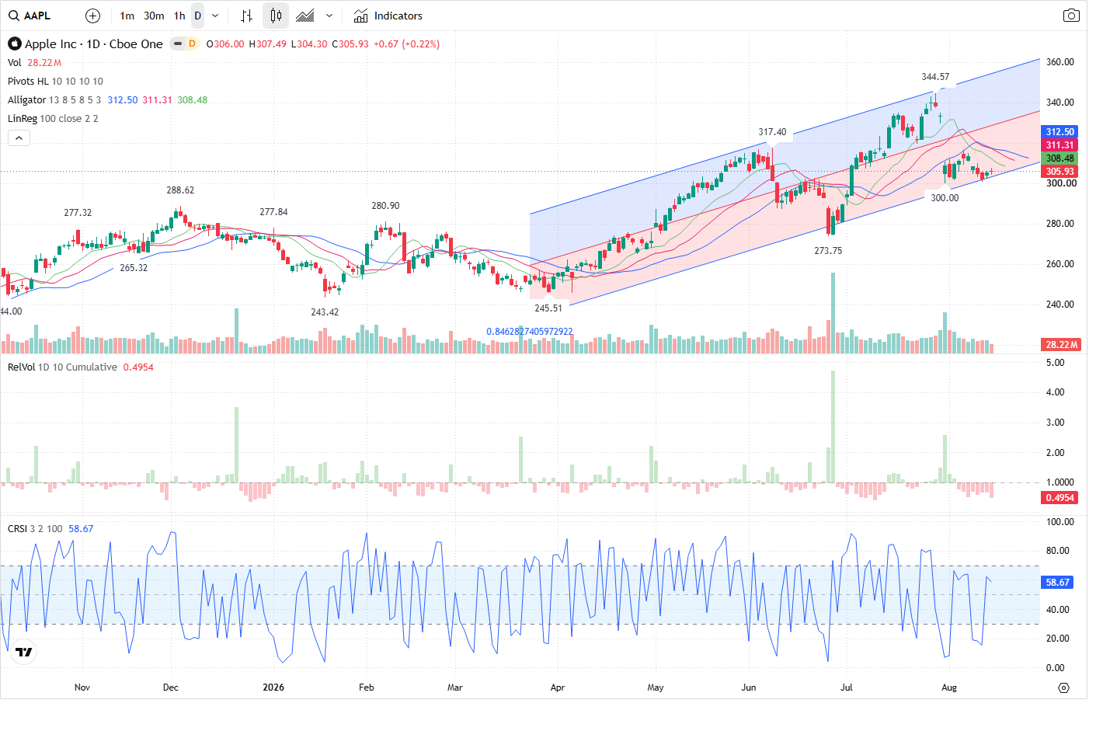This screenshot has width=1103, height=738.
Task: Expand the timeframe interval dropdown
Action: [215, 16]
